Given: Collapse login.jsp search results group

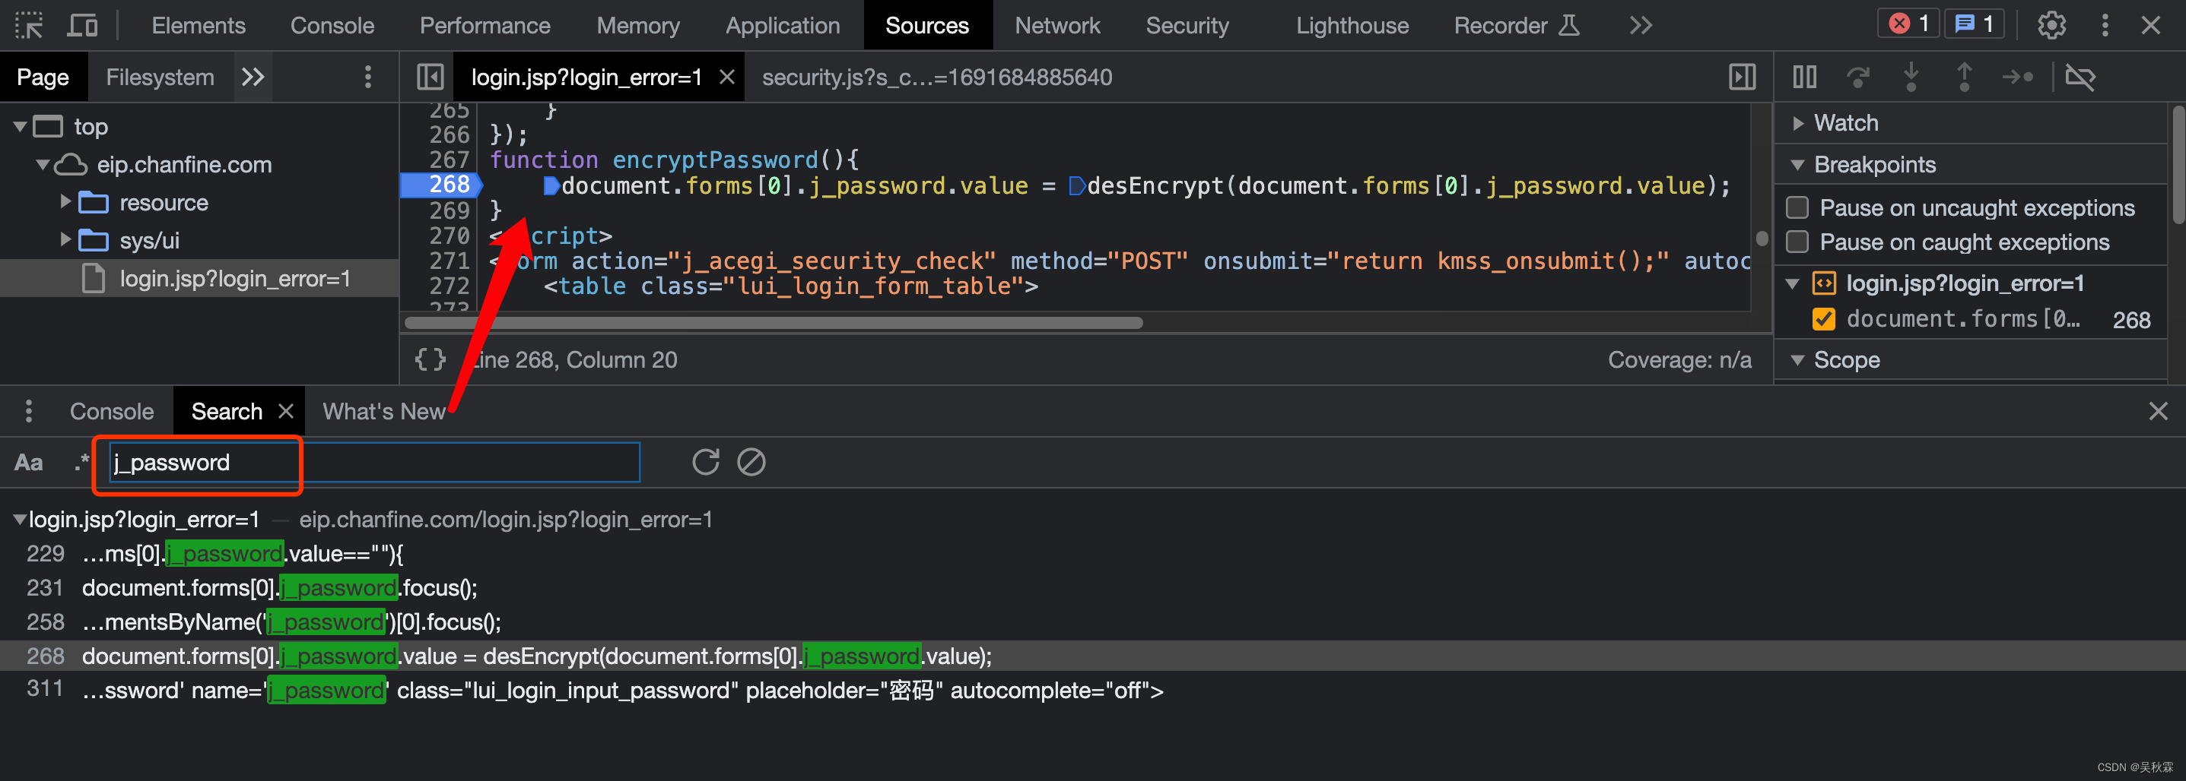Looking at the screenshot, I should click(x=19, y=519).
